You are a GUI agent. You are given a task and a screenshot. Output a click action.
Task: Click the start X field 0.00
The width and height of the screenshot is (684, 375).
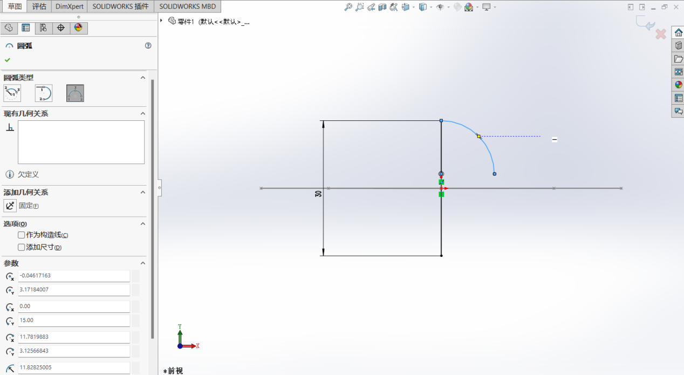tap(74, 306)
